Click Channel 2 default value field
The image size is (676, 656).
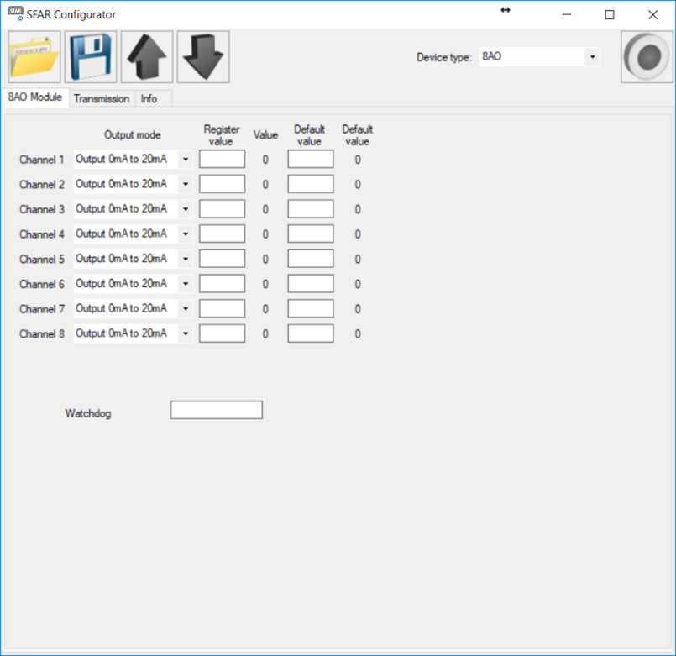[x=311, y=184]
